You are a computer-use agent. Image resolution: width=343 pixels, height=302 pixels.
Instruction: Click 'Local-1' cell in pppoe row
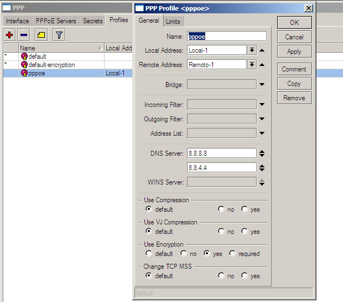[x=115, y=73]
